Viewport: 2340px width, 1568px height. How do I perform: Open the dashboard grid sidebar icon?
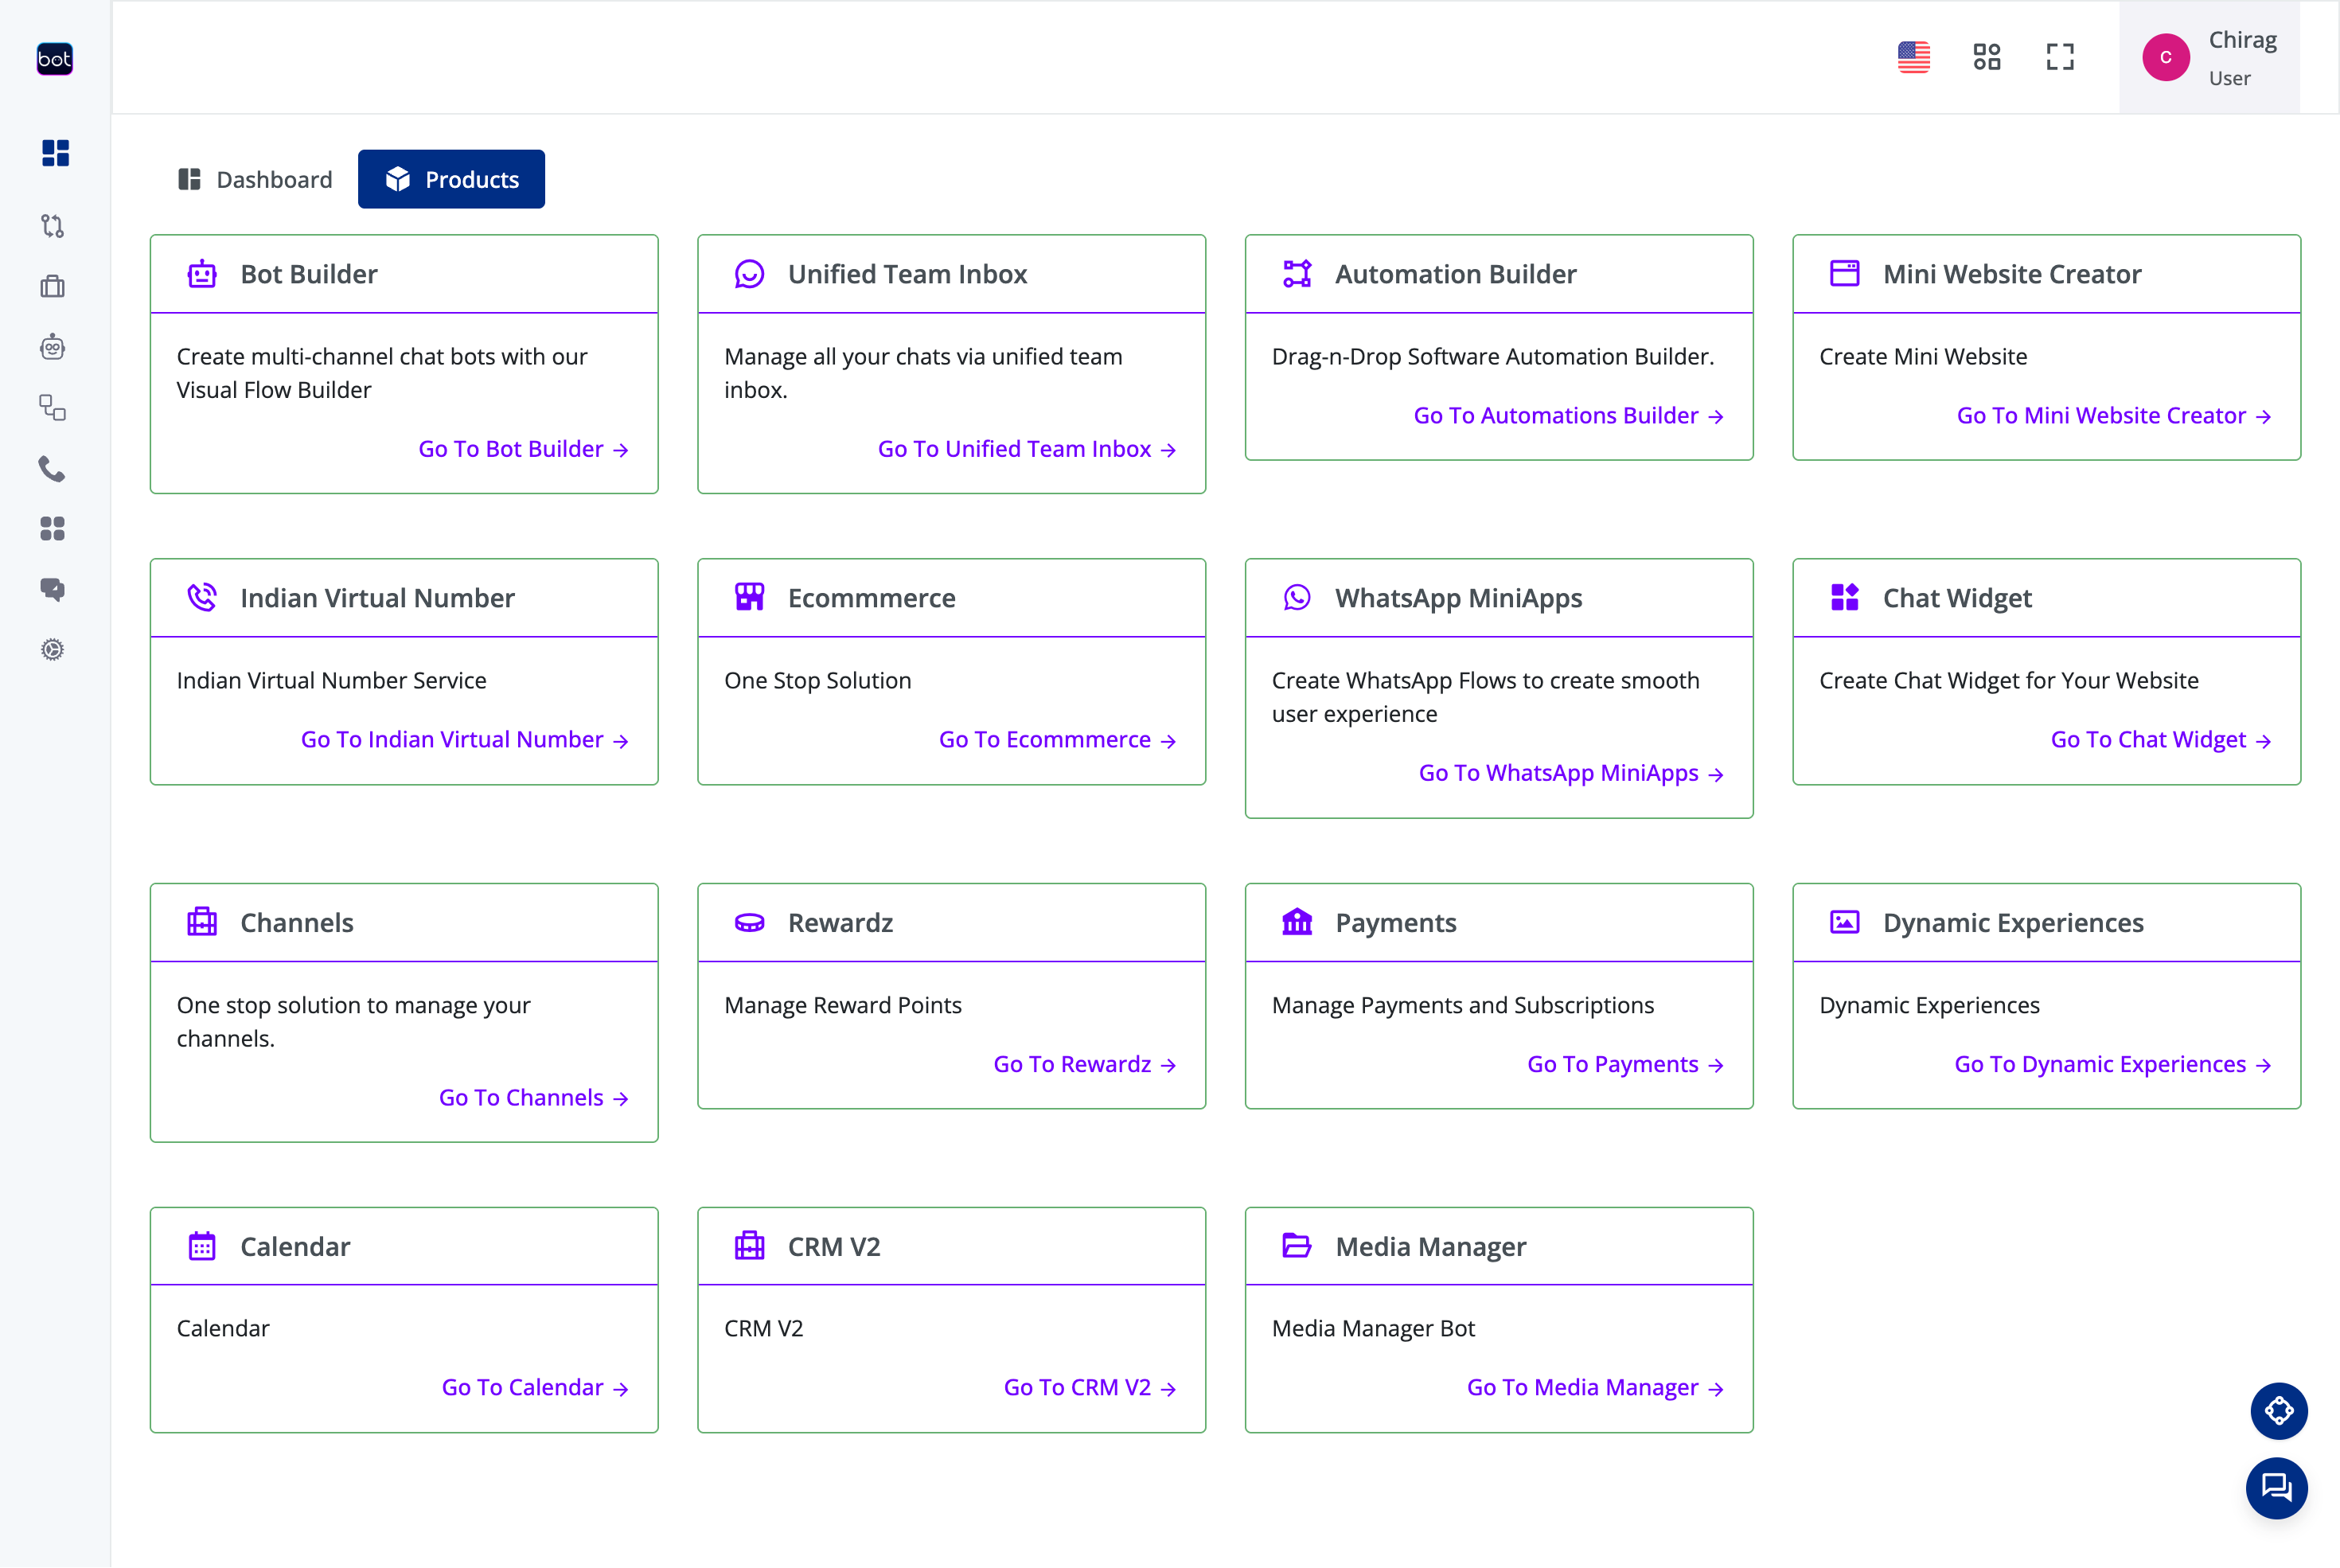55,152
